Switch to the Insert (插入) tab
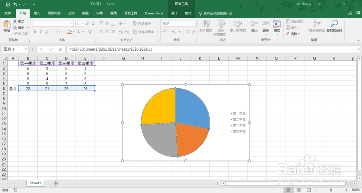 tap(37, 13)
